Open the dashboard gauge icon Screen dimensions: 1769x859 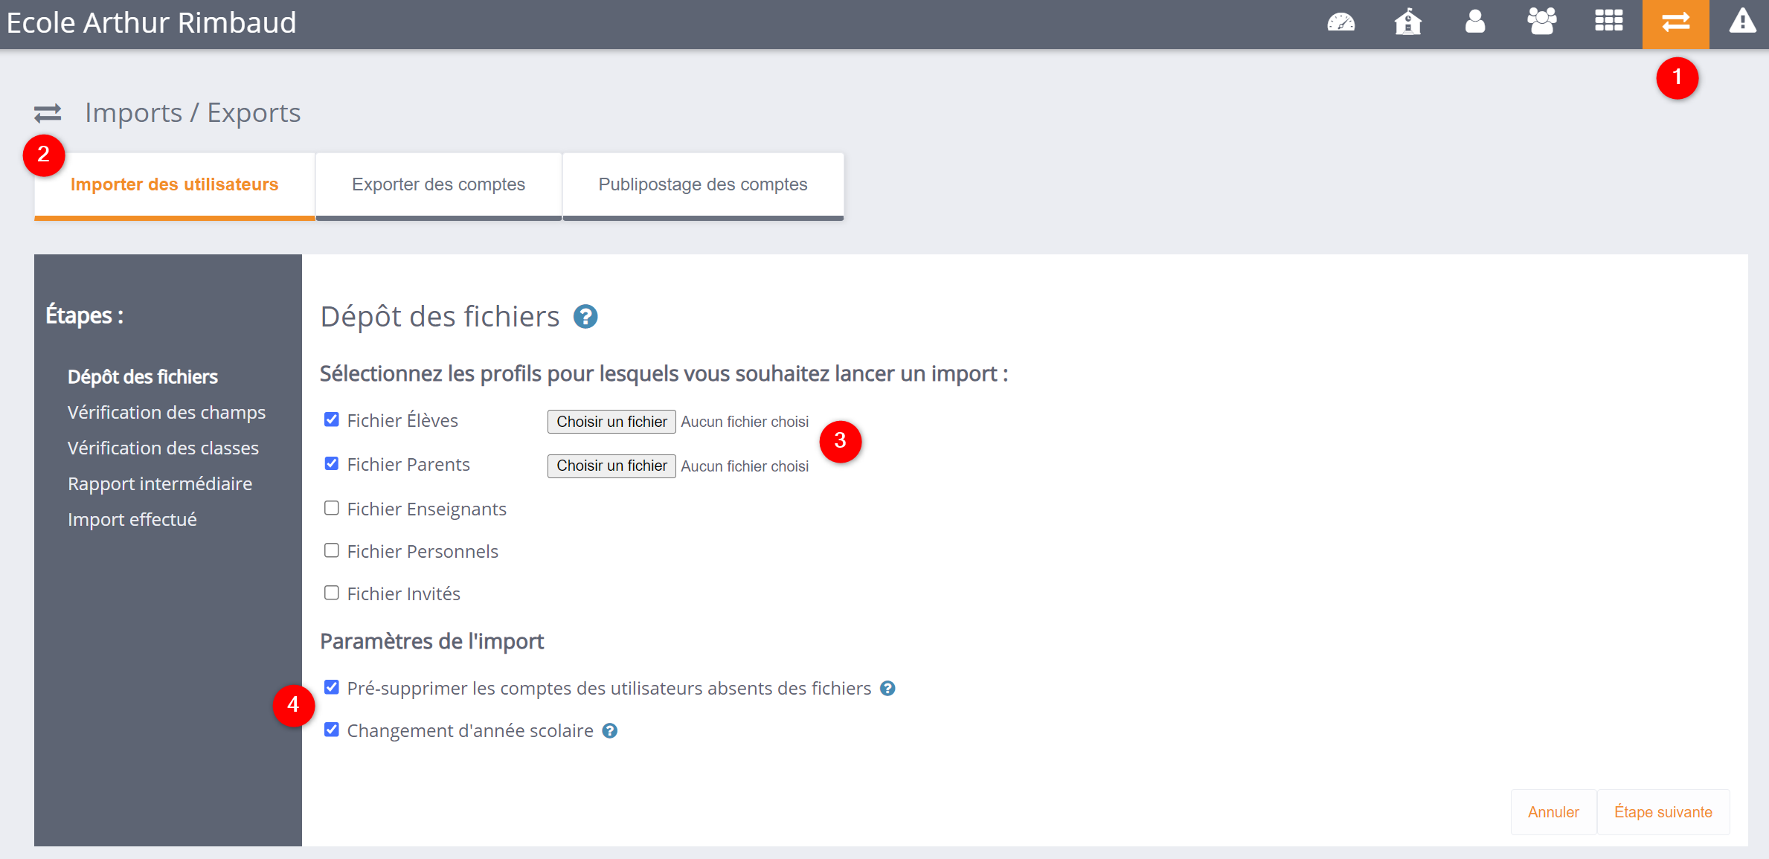[1341, 23]
